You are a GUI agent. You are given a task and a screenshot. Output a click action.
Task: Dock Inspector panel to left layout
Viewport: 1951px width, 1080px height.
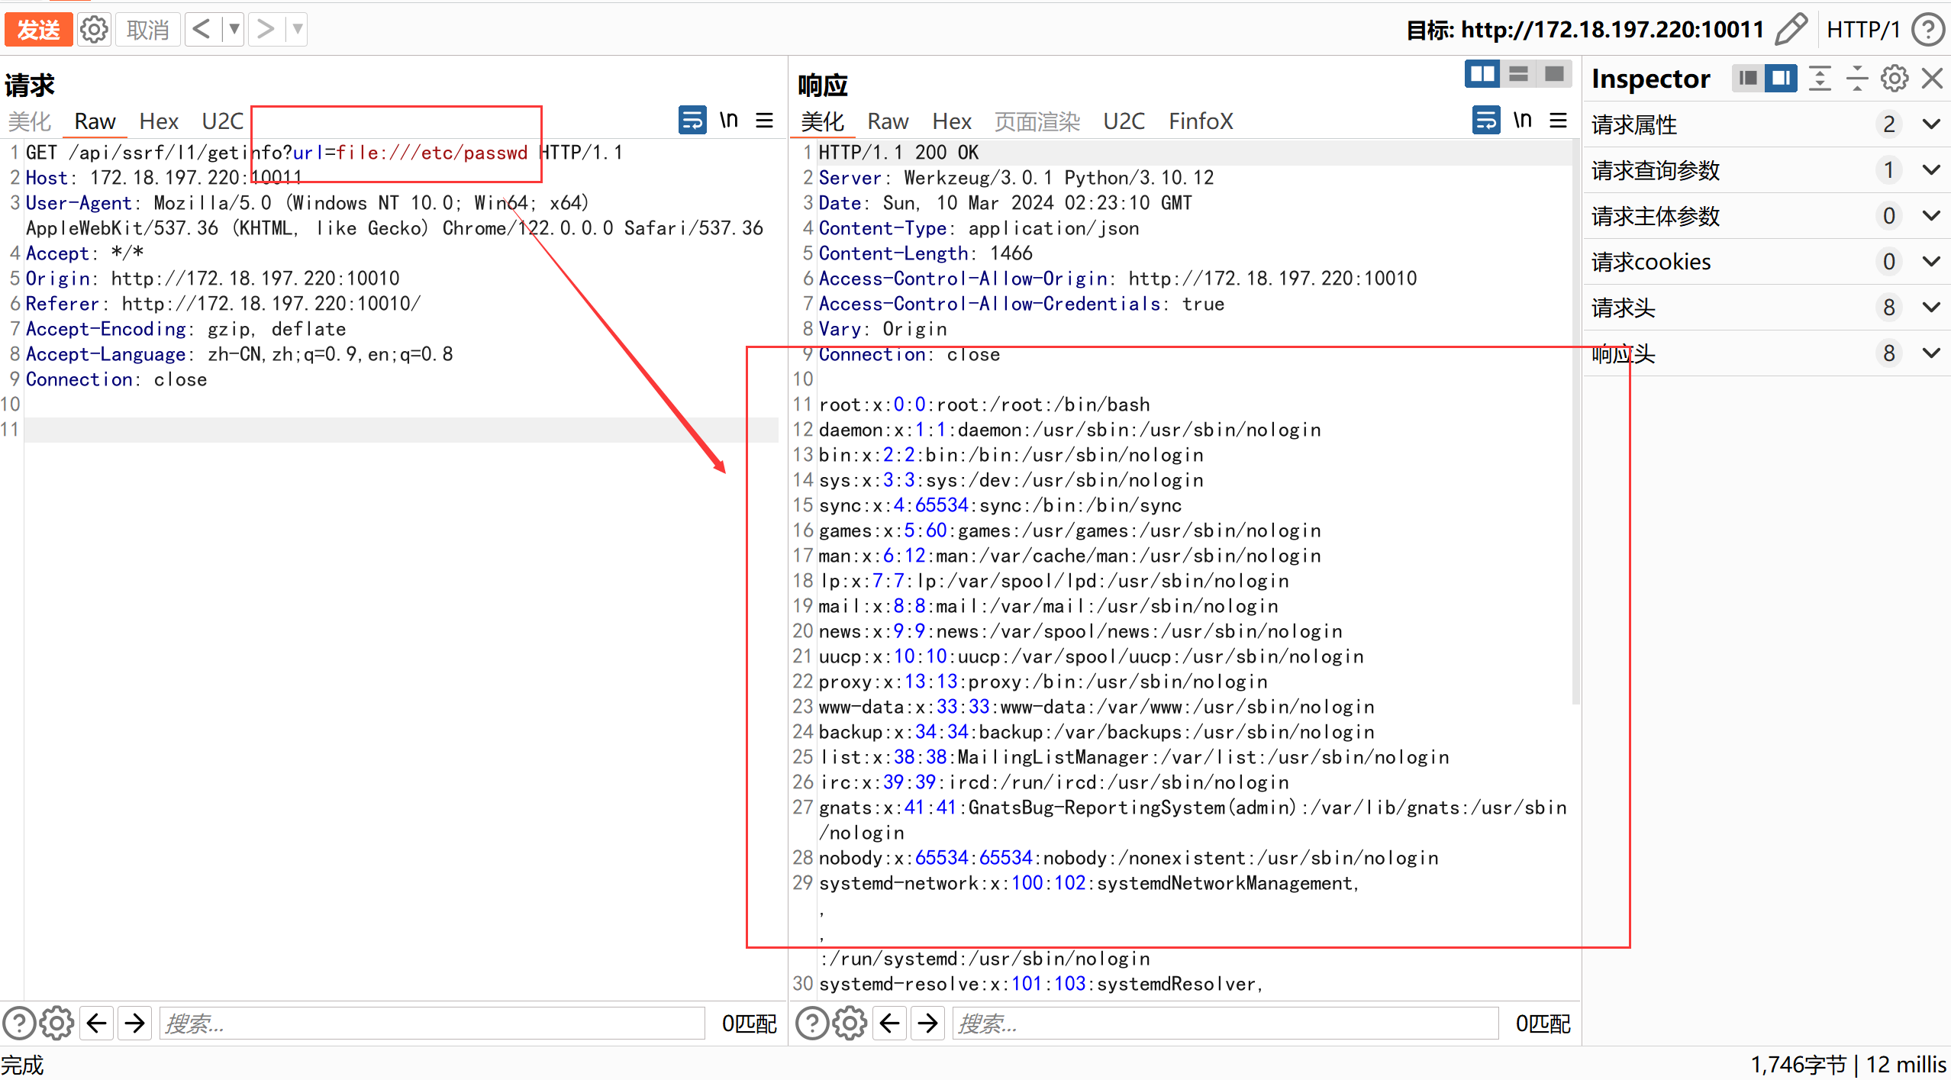pos(1748,78)
